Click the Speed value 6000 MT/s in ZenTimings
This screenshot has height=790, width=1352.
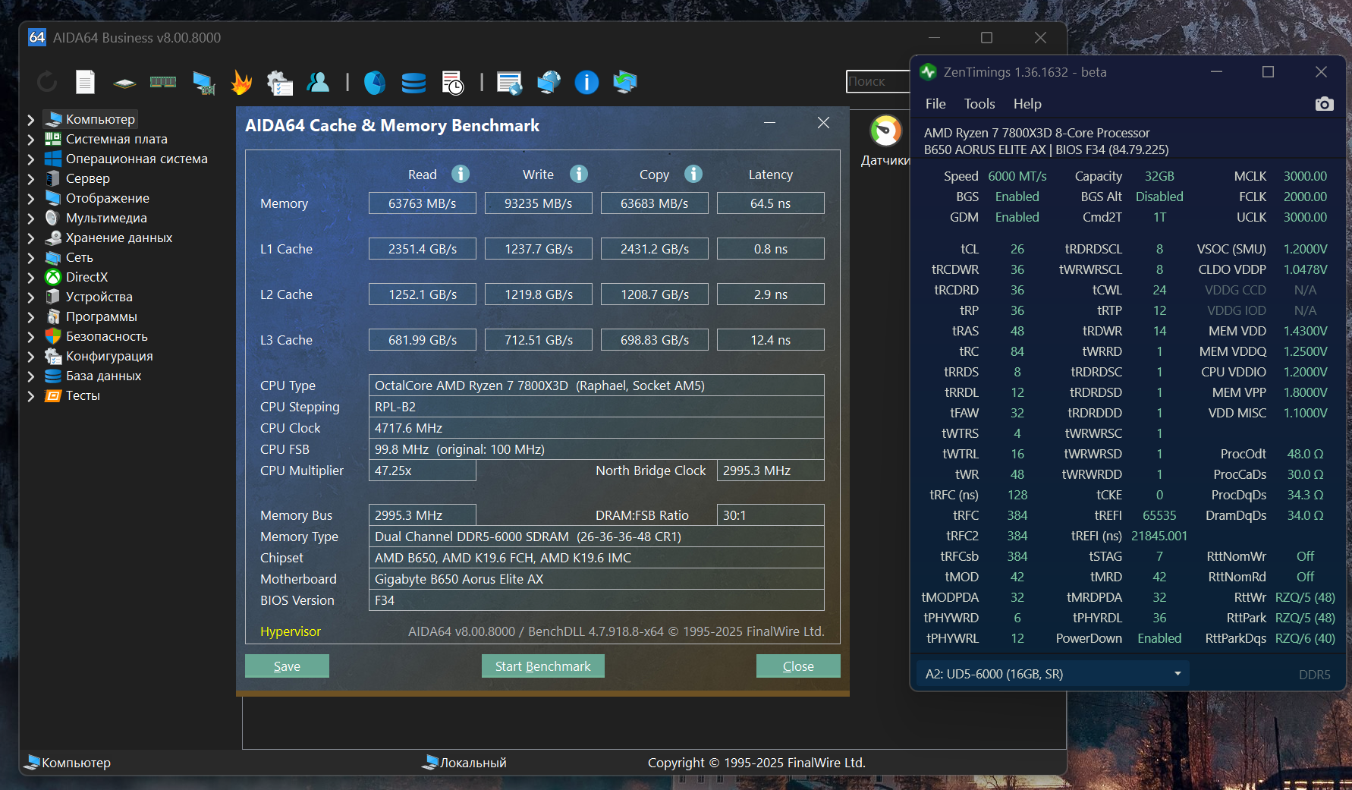(1017, 176)
